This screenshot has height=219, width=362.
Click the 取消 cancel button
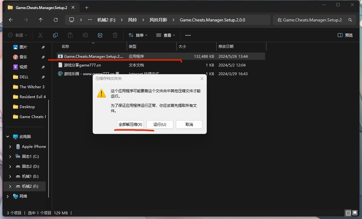point(189,124)
